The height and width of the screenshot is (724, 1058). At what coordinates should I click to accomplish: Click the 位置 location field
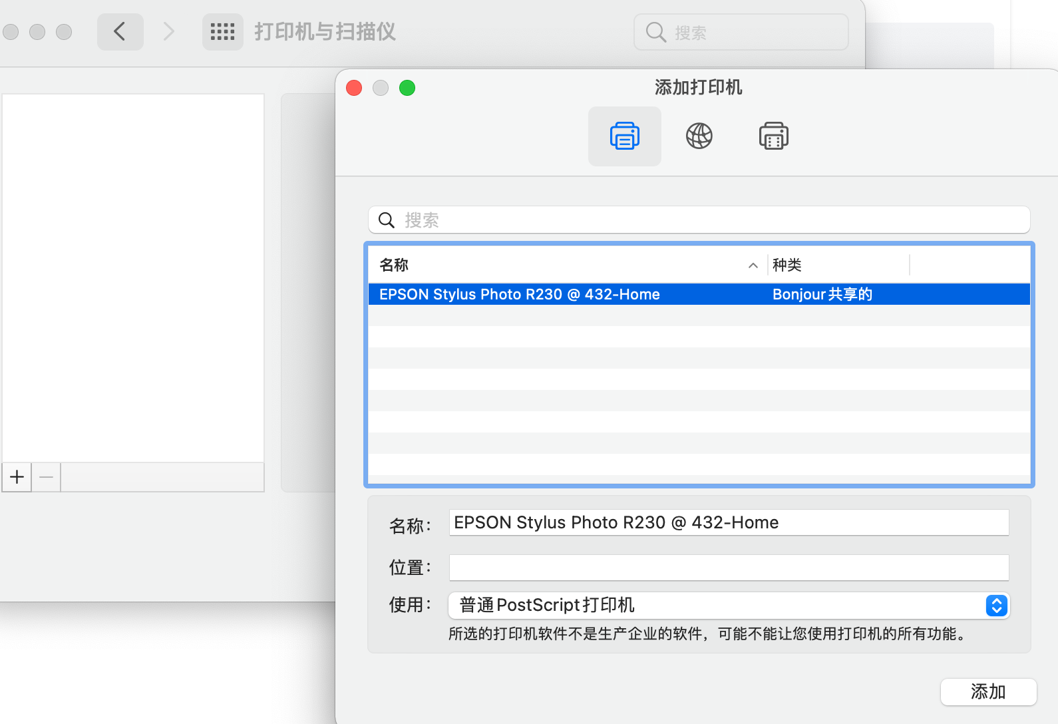(x=729, y=568)
